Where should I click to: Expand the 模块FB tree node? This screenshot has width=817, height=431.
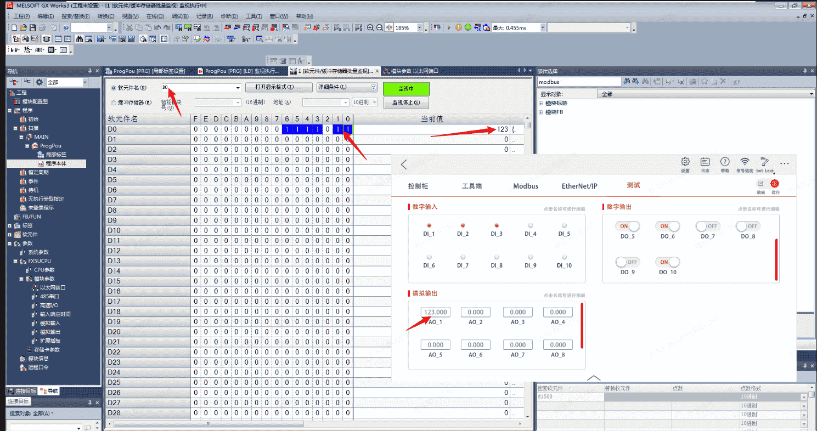click(541, 112)
